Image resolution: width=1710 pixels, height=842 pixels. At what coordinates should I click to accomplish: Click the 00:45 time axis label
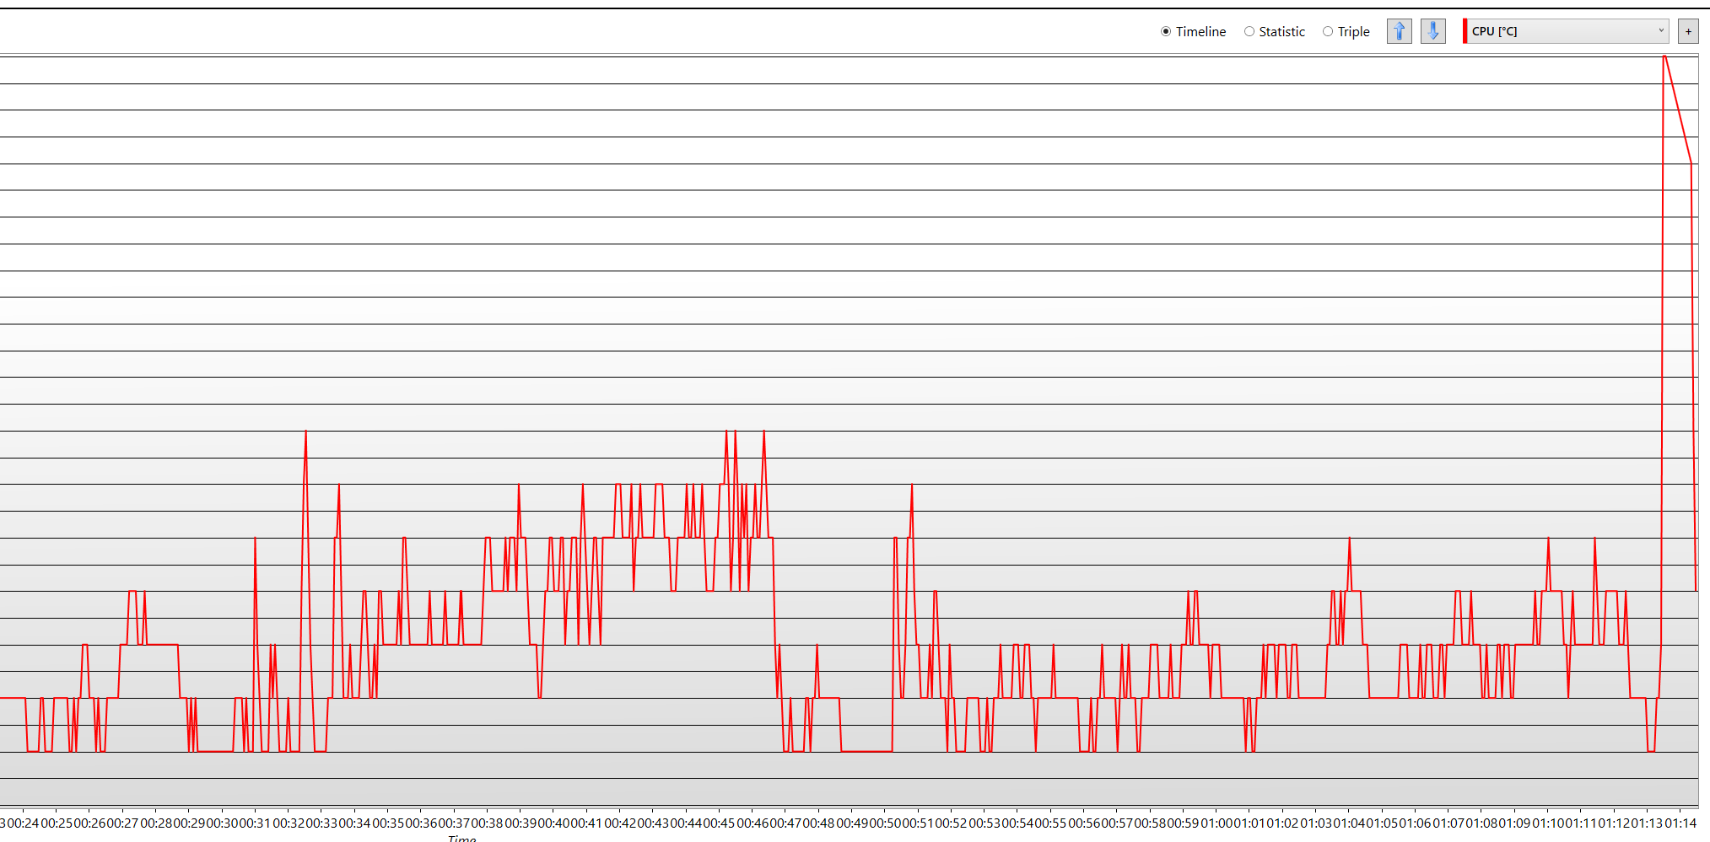coord(719,823)
